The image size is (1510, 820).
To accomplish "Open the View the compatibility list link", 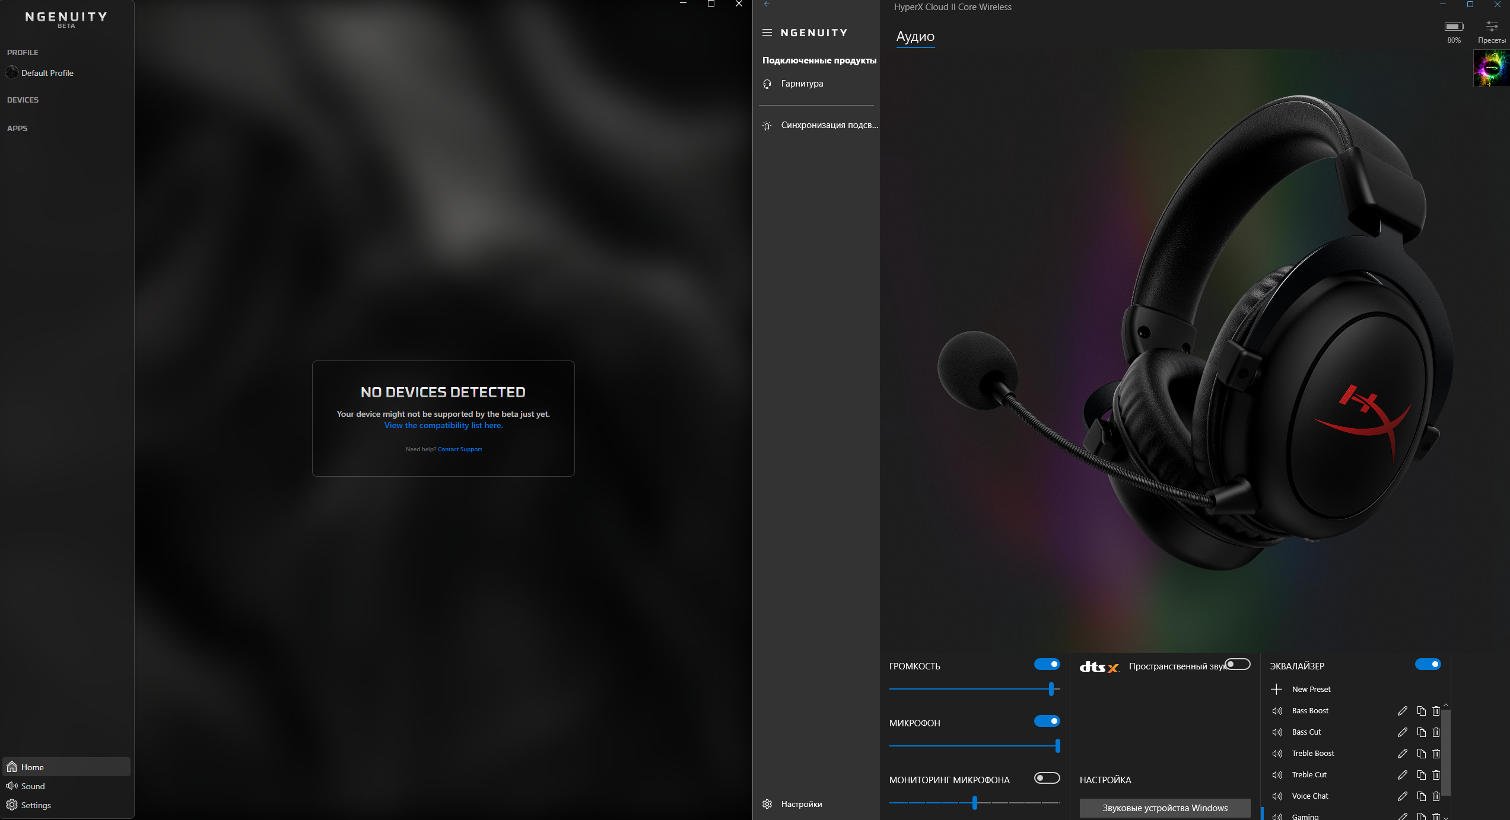I will [x=443, y=425].
